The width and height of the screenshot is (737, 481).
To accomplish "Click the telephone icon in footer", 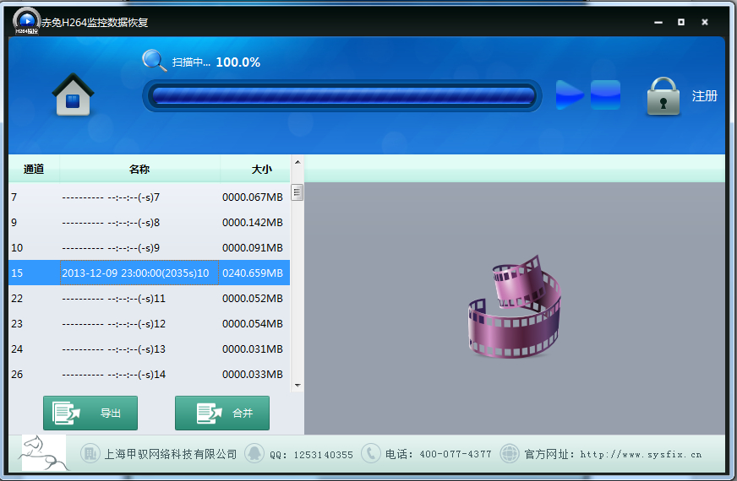I will click(370, 453).
